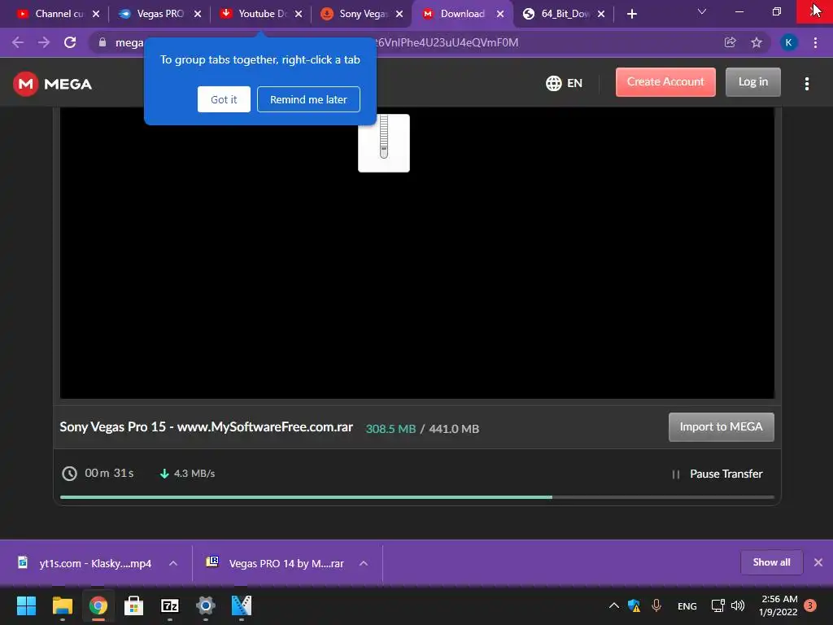Open the MEGA three-dot menu
The image size is (833, 625).
pos(806,84)
